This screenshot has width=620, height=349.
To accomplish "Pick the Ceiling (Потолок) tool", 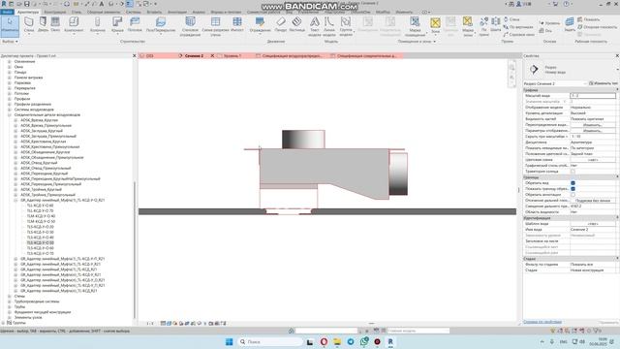I will pos(135,24).
